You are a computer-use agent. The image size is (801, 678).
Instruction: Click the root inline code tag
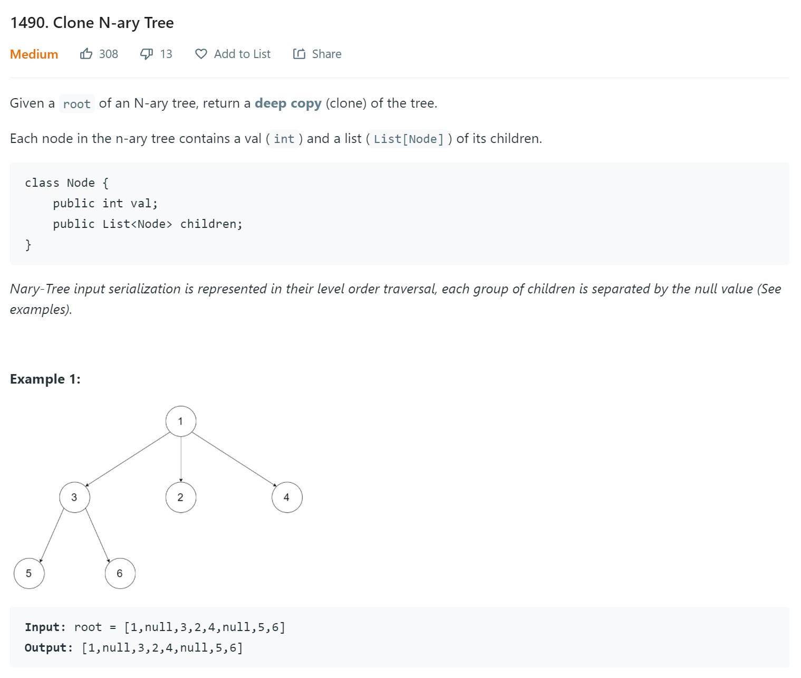77,104
